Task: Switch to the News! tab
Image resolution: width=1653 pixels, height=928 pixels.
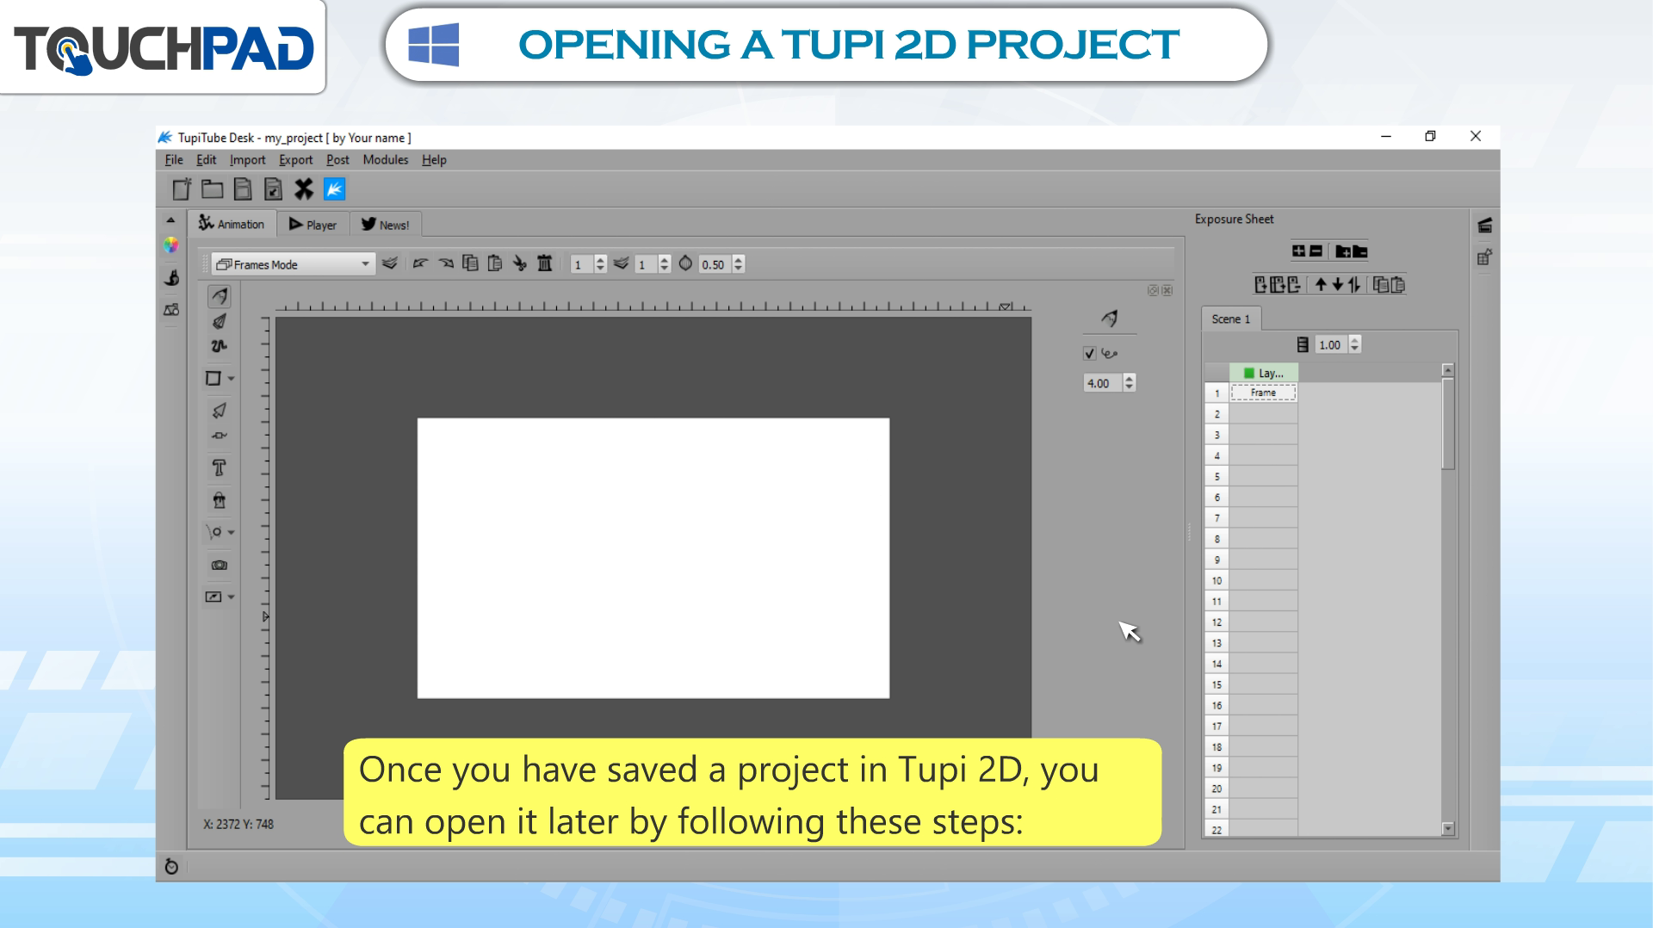Action: (385, 225)
